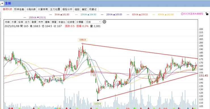This screenshot has width=210, height=109.
Task: Switch to the 籌碼K線 tab
Action: 7,9
